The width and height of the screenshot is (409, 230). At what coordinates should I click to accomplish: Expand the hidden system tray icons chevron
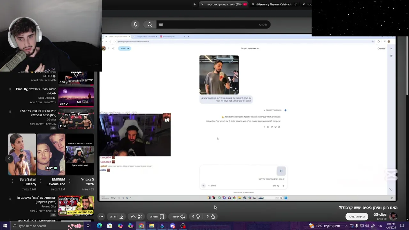[x=346, y=226]
